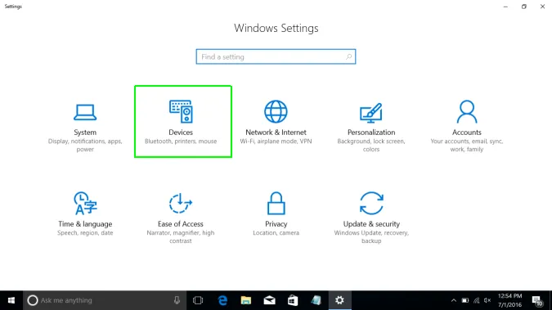Click the Time & language label
This screenshot has height=310, width=552.
tap(85, 224)
